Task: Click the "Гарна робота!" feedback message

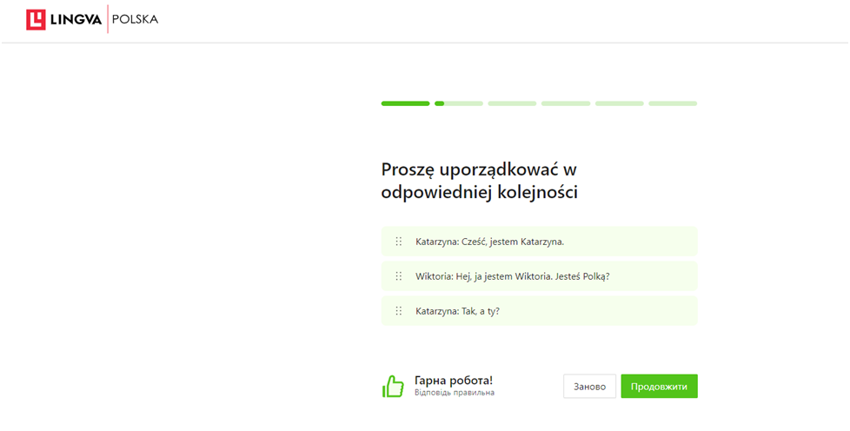Action: pyautogui.click(x=454, y=381)
